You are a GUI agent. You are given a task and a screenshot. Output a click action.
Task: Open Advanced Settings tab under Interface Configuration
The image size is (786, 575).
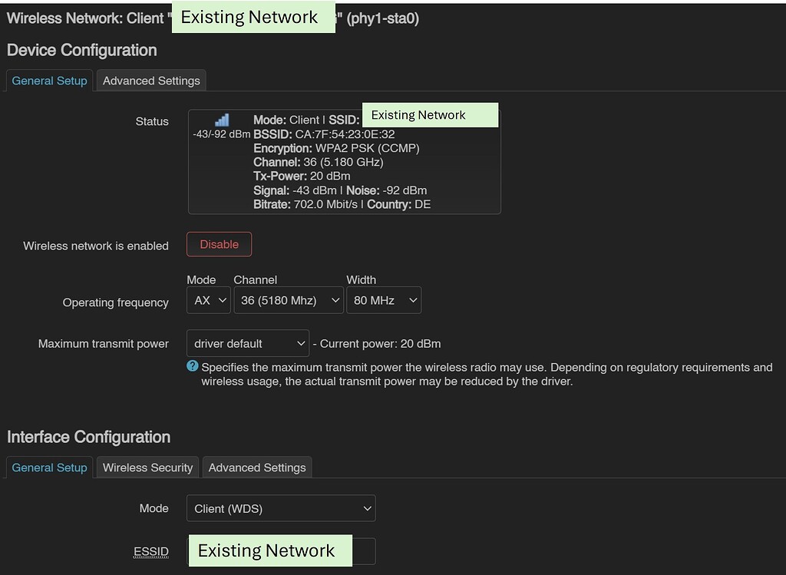256,467
